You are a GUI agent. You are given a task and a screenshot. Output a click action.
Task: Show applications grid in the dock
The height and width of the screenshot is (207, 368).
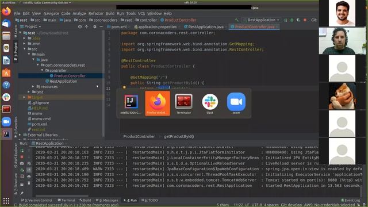coord(6,201)
